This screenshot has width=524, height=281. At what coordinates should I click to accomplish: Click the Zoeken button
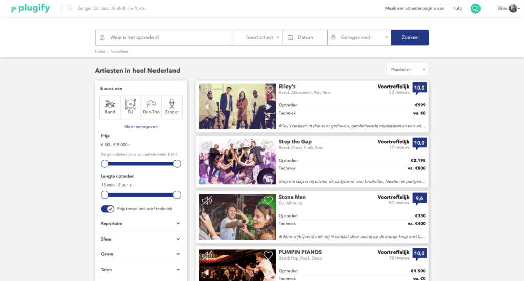coord(410,37)
